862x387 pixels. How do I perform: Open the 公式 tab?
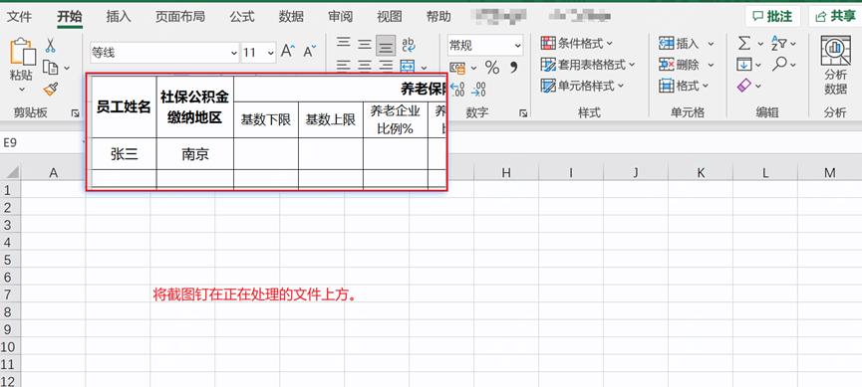(242, 17)
